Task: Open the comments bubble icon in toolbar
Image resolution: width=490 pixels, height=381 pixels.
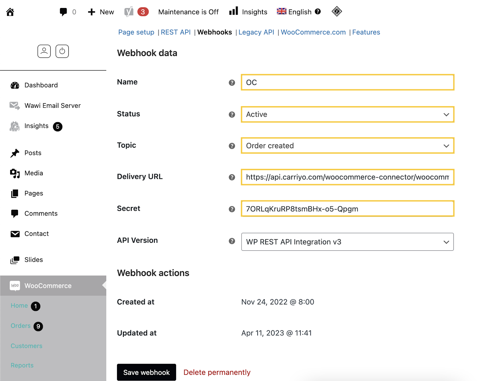Action: (x=63, y=12)
